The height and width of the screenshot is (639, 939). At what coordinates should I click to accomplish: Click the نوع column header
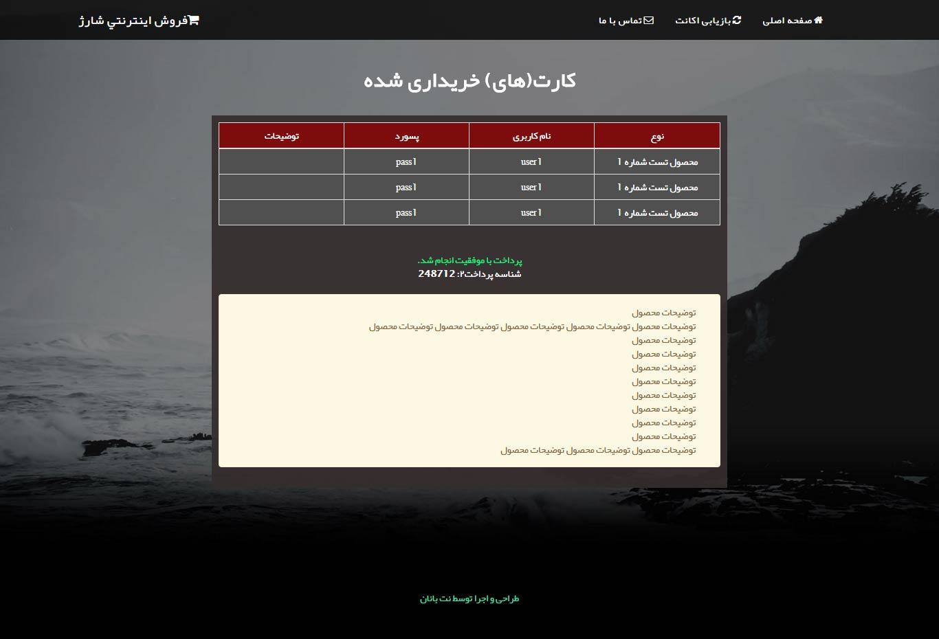657,136
